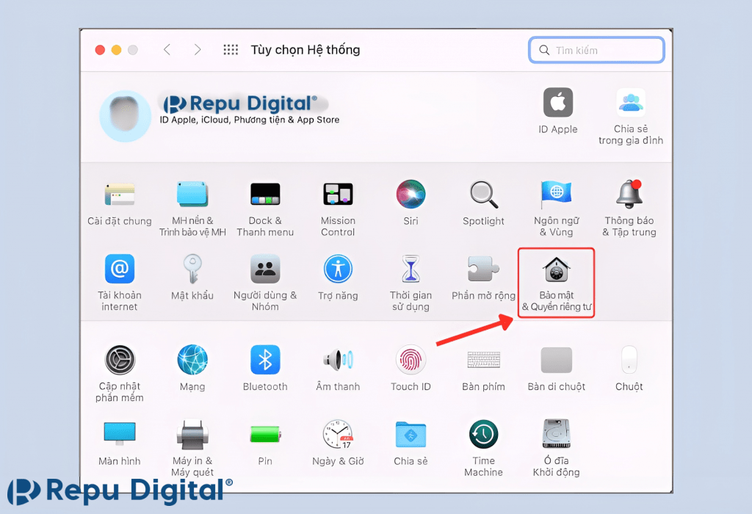Open Mạng network settings

192,360
